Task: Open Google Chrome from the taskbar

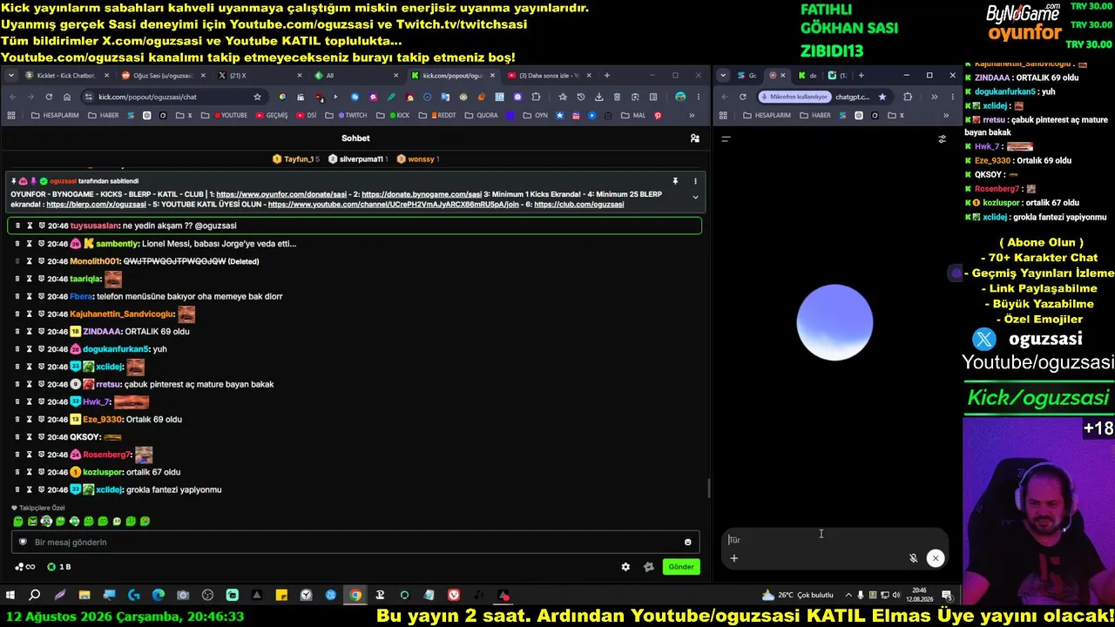Action: point(355,596)
